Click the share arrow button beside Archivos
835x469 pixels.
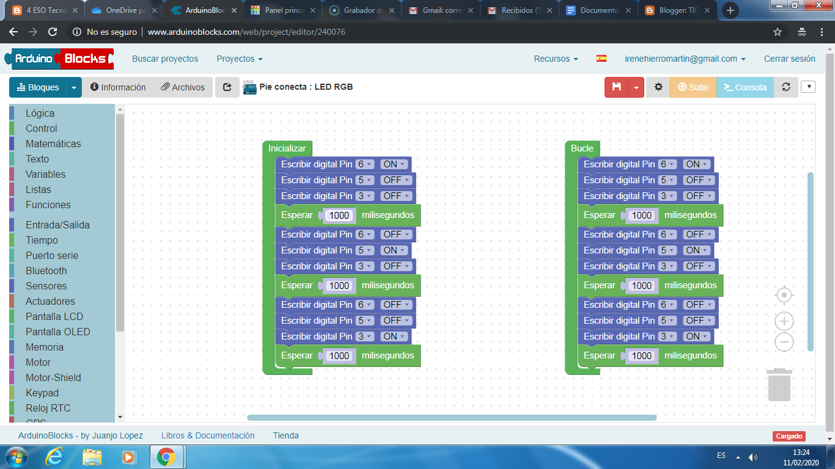pos(227,87)
